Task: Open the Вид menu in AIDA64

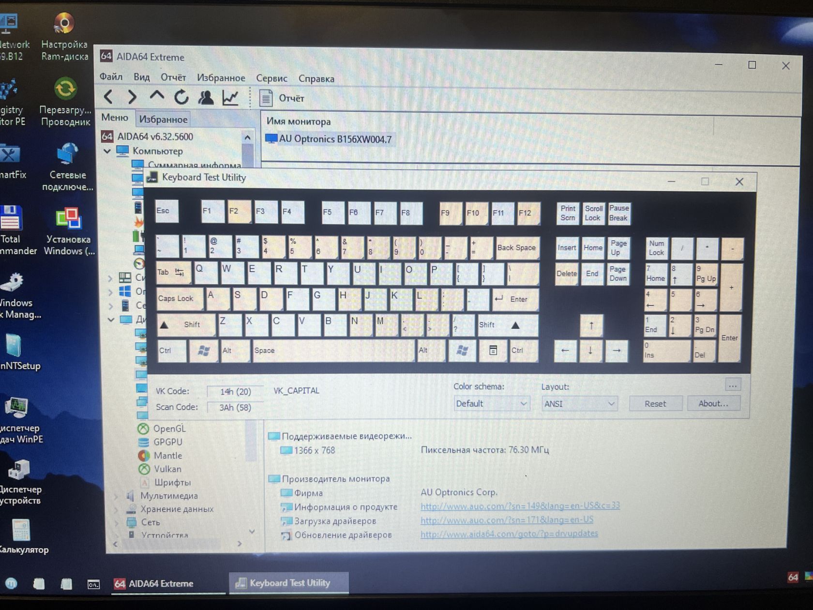Action: (141, 77)
